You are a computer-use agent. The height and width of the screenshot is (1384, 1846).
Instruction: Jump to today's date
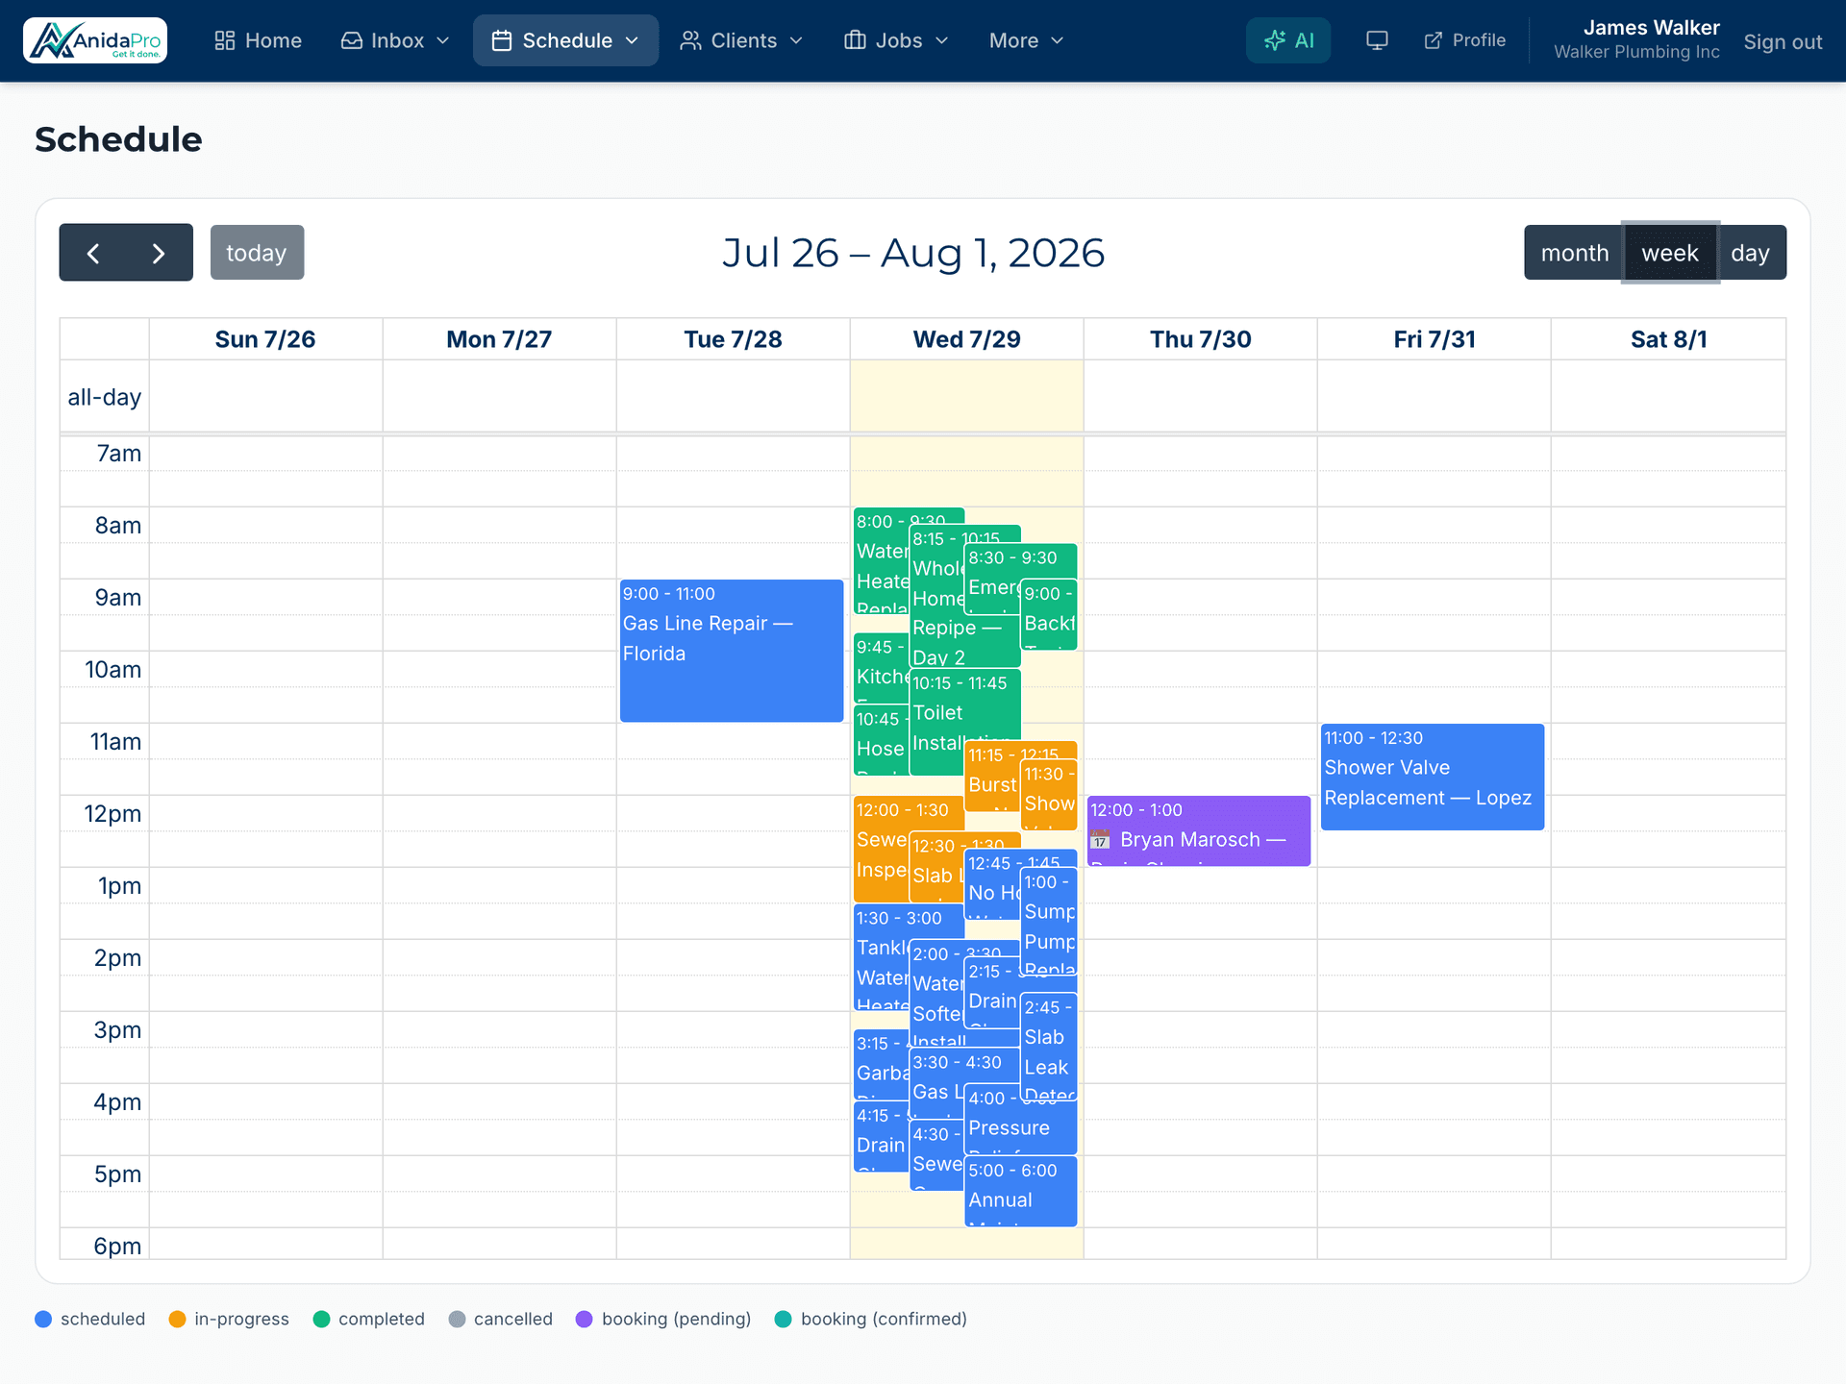(257, 253)
